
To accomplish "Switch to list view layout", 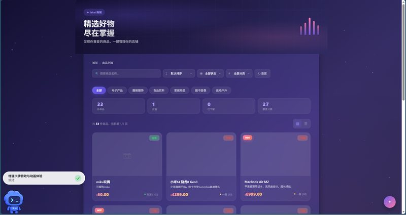I will [306, 124].
